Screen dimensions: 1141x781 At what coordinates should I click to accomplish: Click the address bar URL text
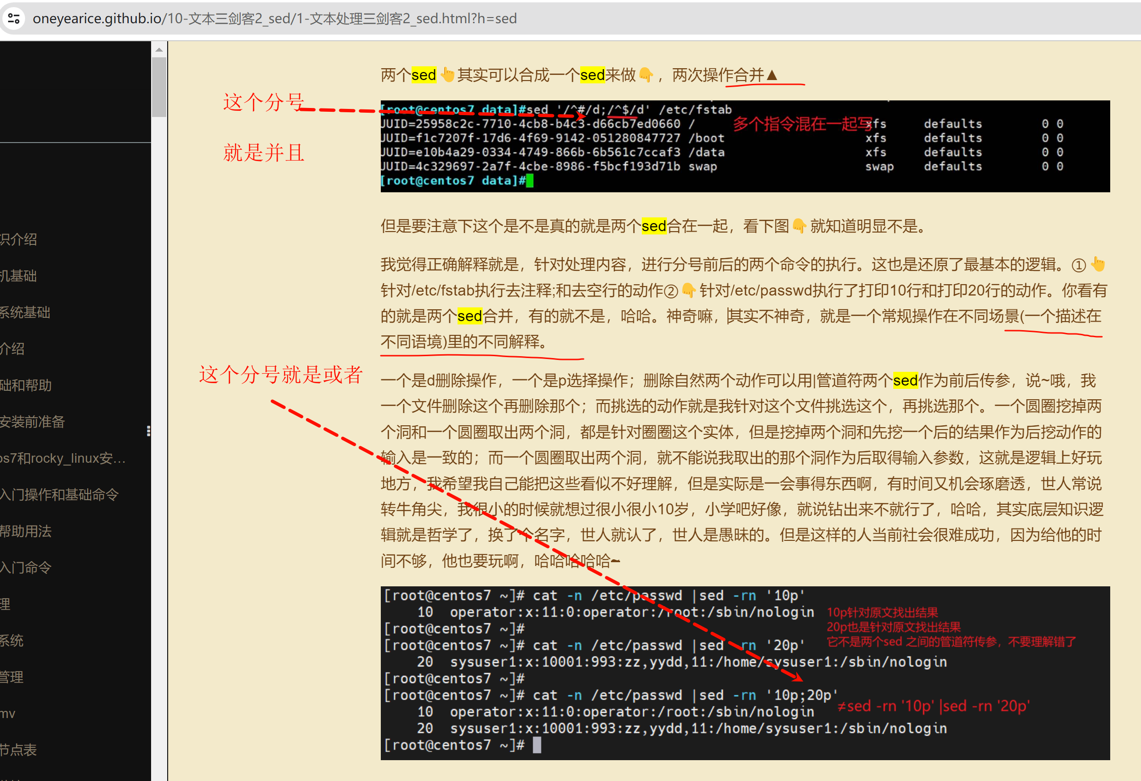click(x=275, y=18)
